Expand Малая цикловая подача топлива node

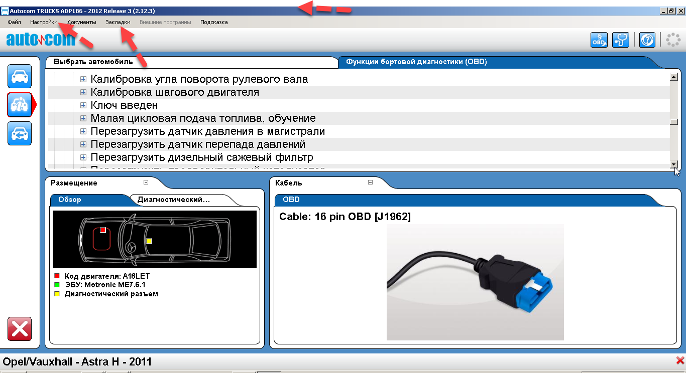(x=83, y=118)
